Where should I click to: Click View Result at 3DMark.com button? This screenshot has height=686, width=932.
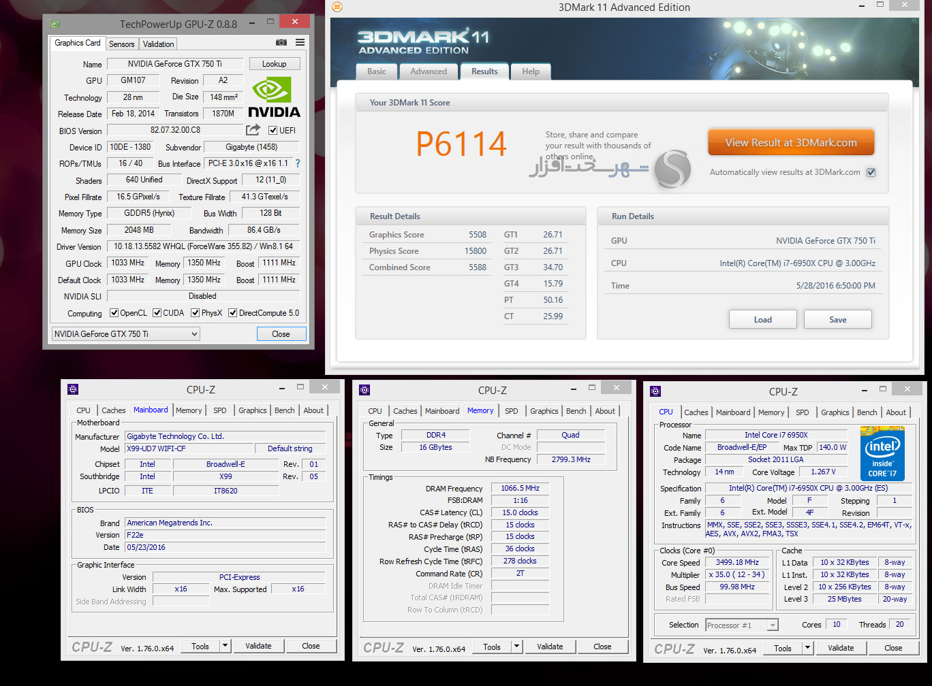pos(790,143)
